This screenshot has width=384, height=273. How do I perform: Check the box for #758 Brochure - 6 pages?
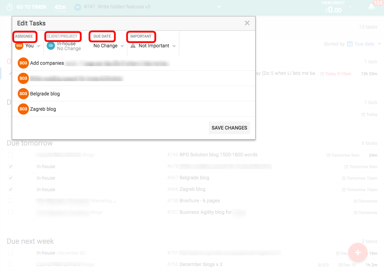[x=10, y=201]
